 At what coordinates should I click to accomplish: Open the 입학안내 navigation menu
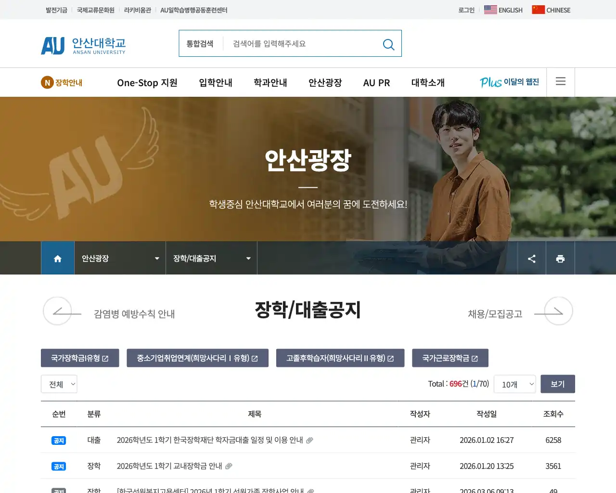(215, 82)
